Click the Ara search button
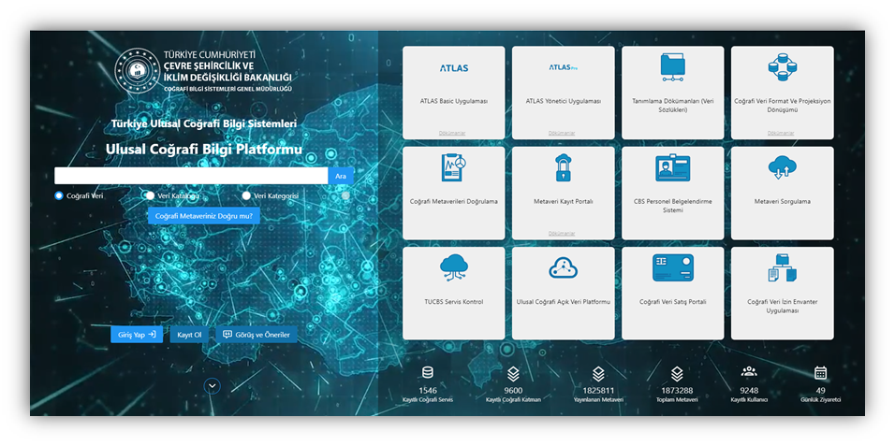The image size is (895, 446). click(x=341, y=176)
